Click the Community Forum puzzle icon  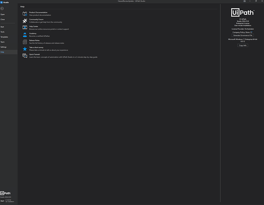point(25,21)
